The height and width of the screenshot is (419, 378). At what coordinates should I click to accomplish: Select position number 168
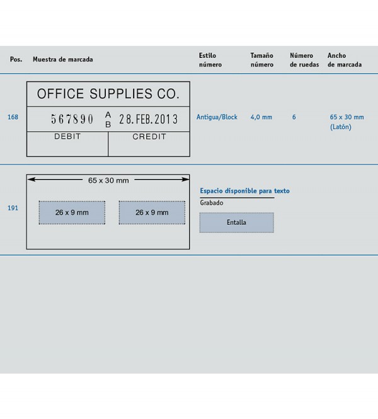coord(13,117)
